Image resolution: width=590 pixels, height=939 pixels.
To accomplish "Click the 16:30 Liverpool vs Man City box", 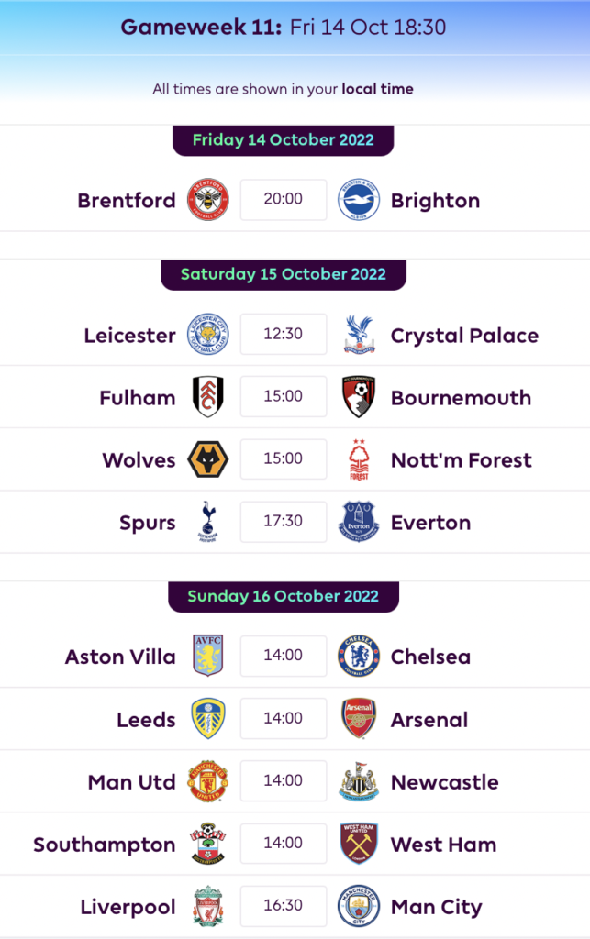I will point(284,905).
